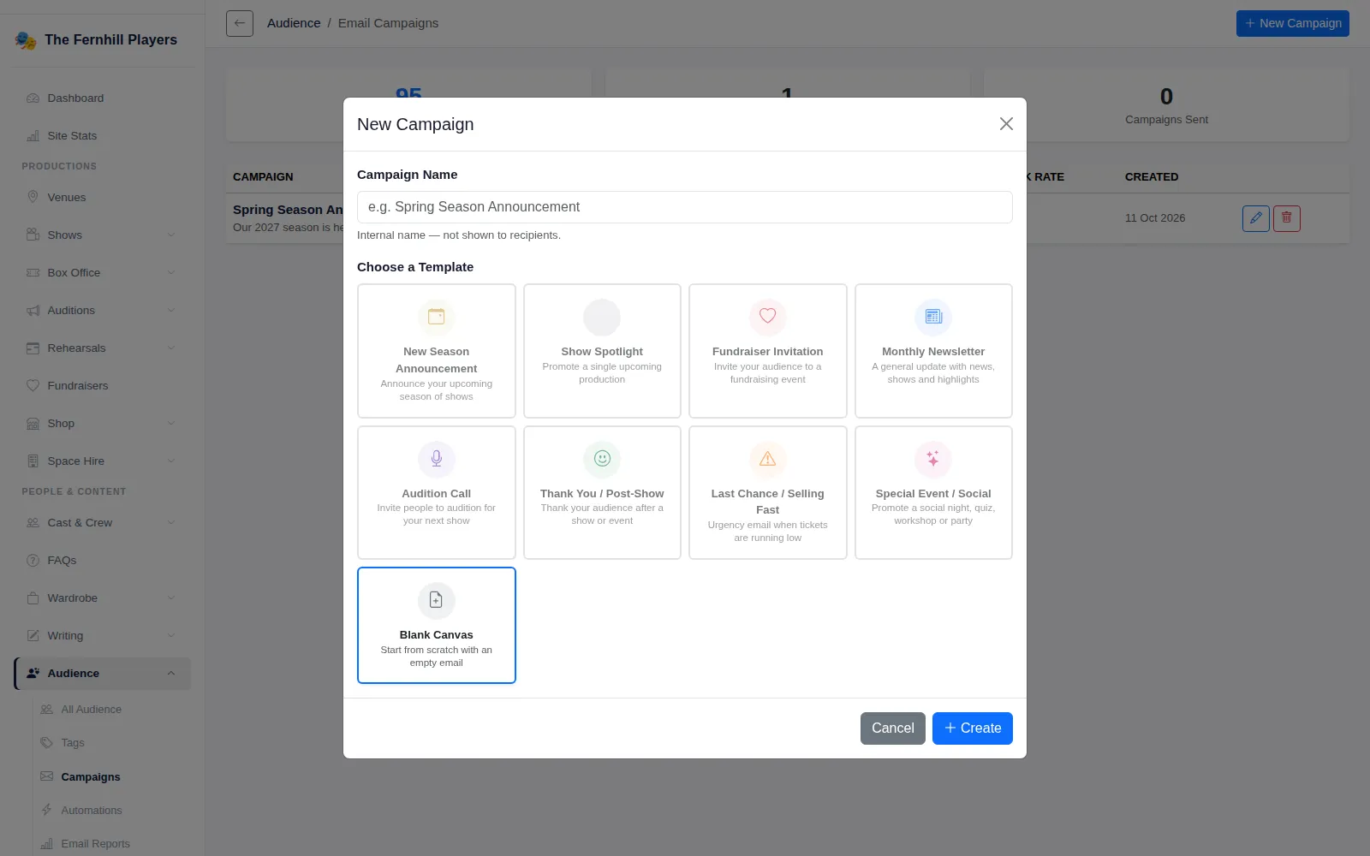The image size is (1370, 856).
Task: Select the Monthly Newsletter template
Action: (933, 351)
